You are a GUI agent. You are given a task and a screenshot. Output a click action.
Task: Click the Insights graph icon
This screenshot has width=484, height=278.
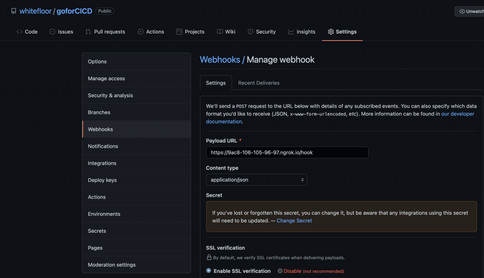(291, 32)
